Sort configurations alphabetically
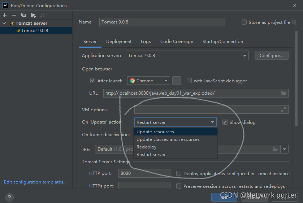303x203 pixels. (42, 15)
